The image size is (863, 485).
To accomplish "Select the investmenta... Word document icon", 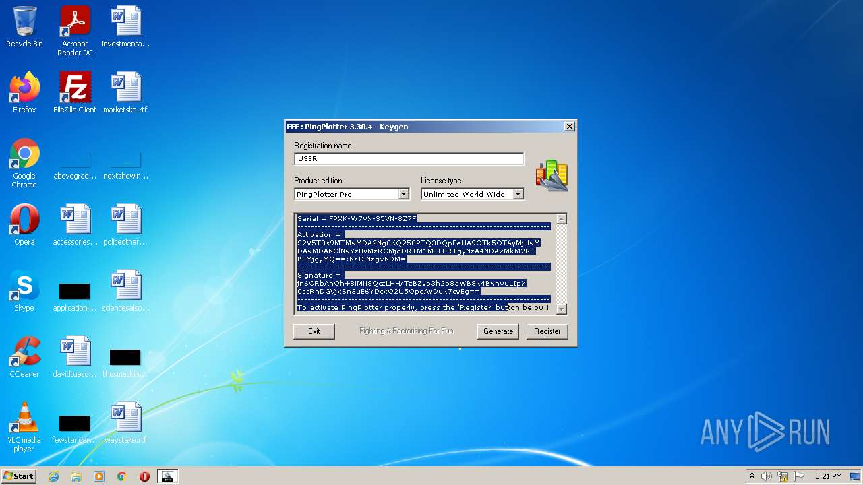I will coord(125,28).
